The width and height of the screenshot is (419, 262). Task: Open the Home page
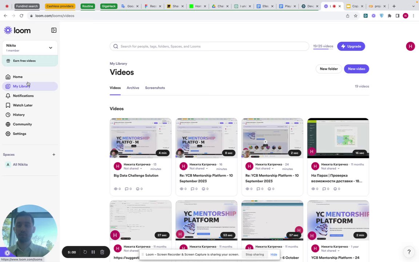coord(30,77)
